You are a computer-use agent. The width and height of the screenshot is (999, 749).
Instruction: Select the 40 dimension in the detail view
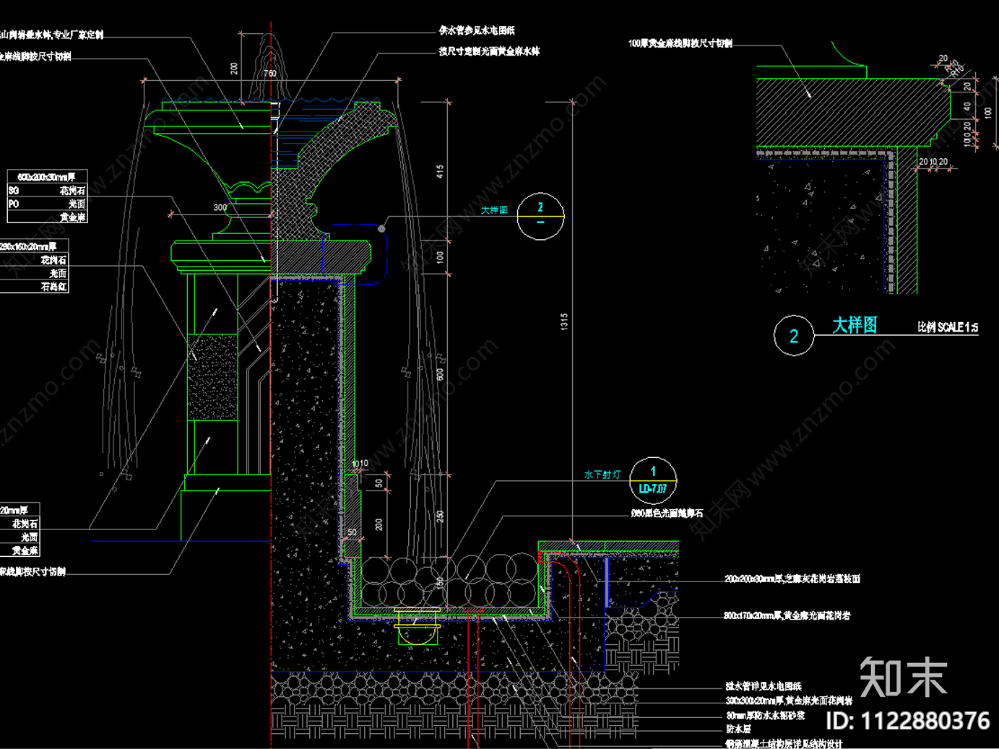[x=968, y=106]
